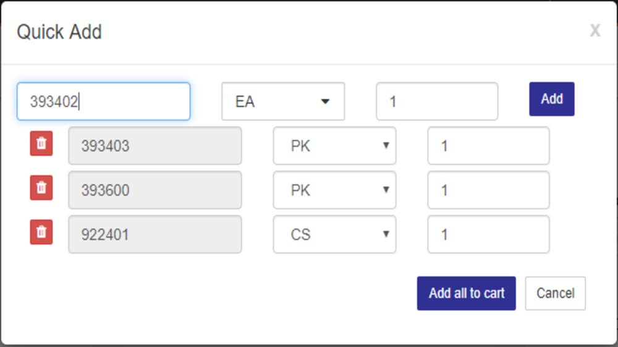
Task: Delete item 393403 with the trash icon
Action: 41,144
